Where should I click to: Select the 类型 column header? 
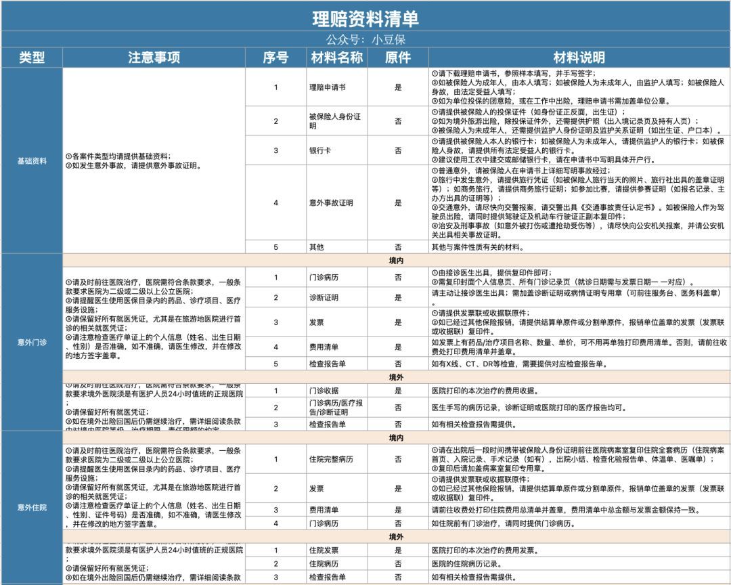[x=30, y=57]
